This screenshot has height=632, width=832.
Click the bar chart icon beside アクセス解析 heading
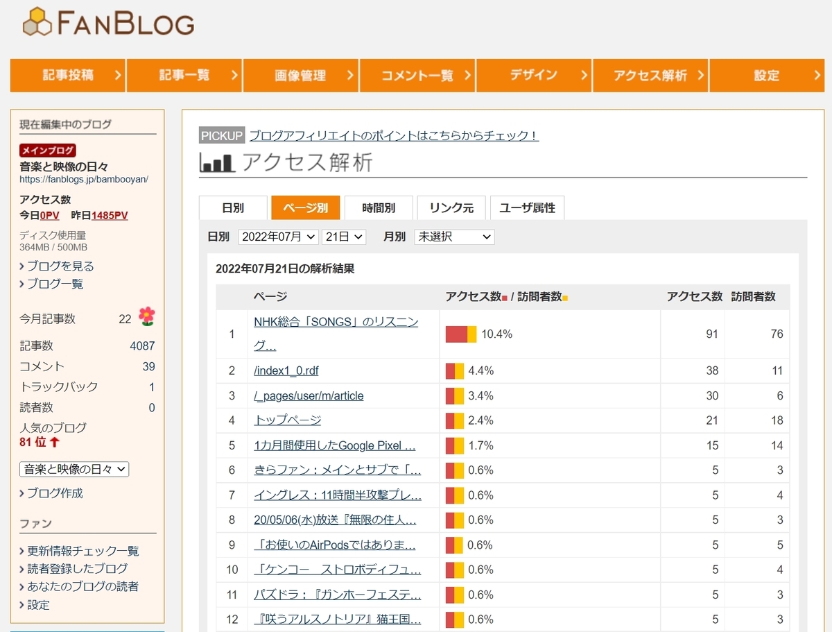coord(216,163)
